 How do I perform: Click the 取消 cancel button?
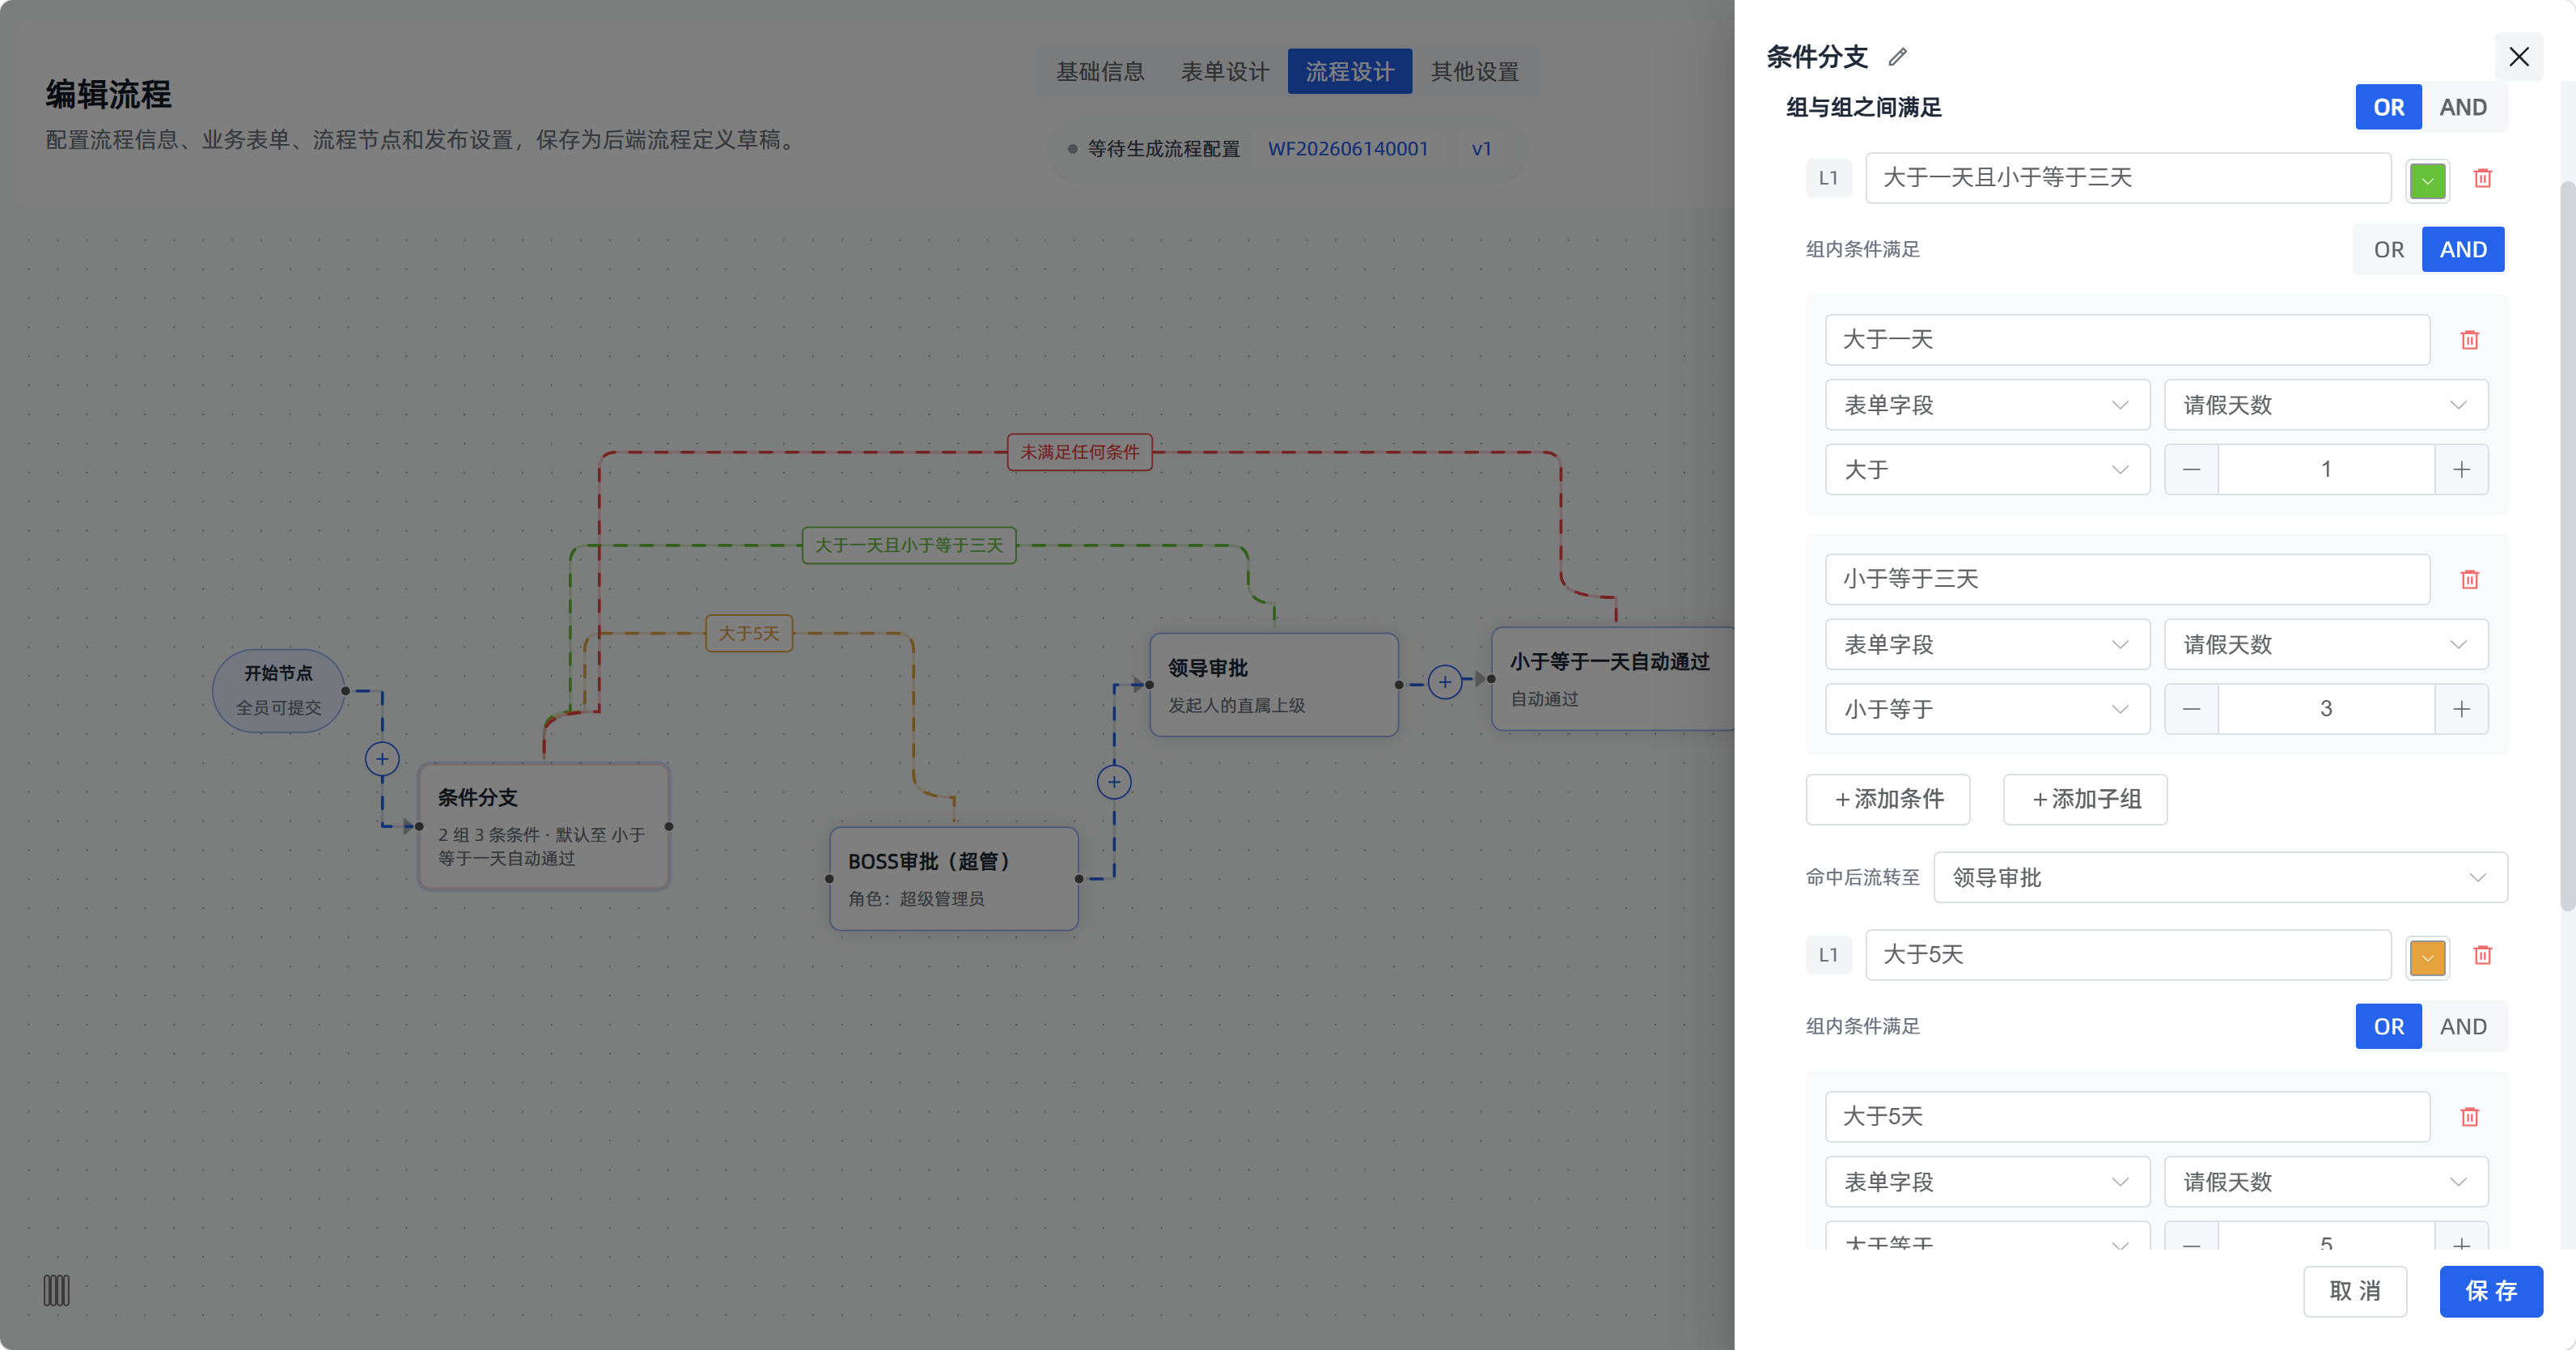(x=2355, y=1290)
